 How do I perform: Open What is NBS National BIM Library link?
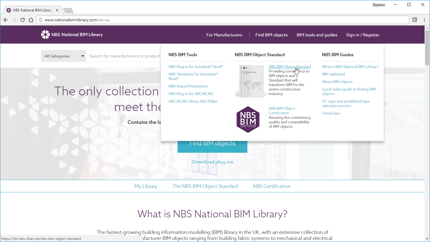350,67
